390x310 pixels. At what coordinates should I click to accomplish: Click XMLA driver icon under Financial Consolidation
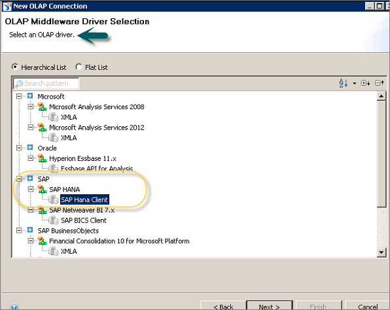coord(53,251)
